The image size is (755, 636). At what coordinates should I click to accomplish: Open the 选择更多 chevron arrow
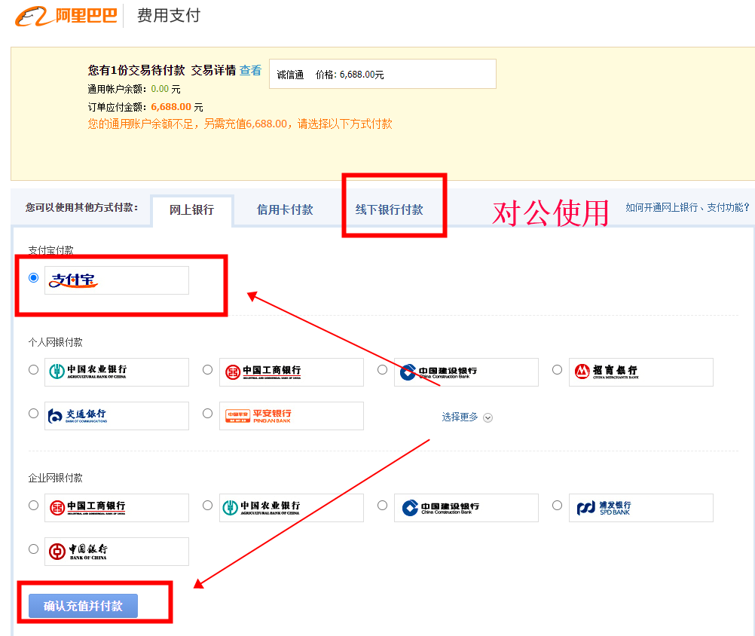[x=487, y=417]
